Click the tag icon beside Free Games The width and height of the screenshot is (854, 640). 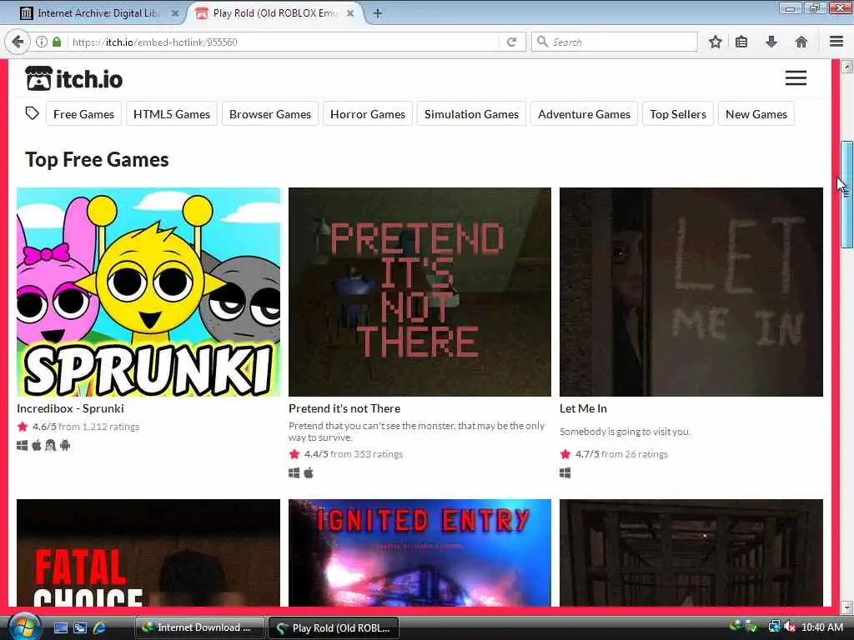coord(33,113)
